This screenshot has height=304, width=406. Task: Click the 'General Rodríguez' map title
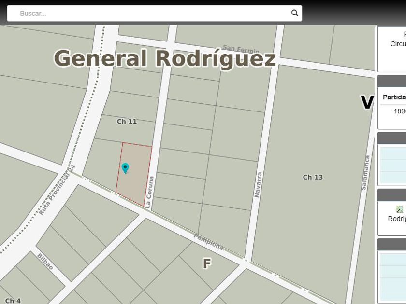(165, 58)
